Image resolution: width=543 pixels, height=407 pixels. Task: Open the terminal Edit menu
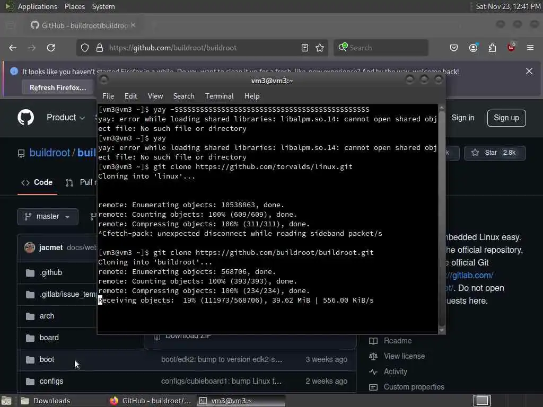(130, 96)
